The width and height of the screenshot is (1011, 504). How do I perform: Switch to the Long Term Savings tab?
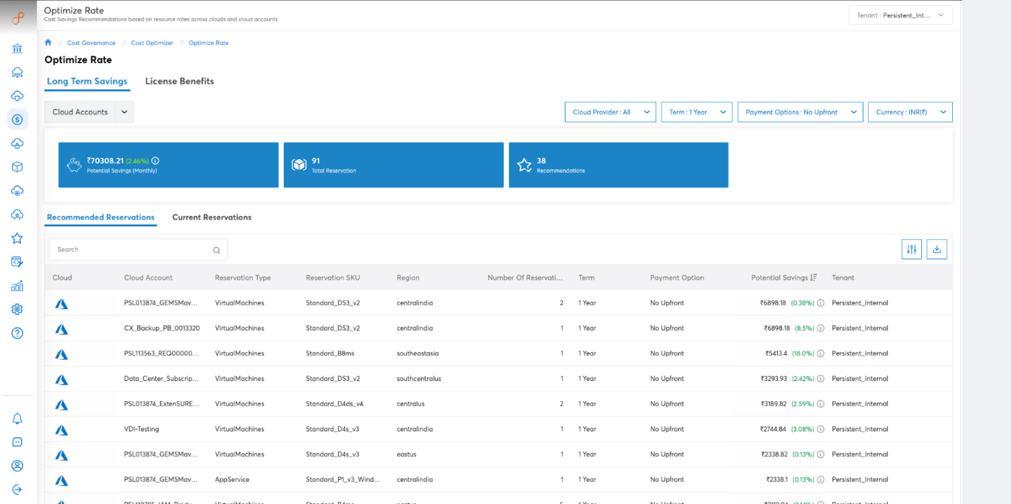coord(87,81)
